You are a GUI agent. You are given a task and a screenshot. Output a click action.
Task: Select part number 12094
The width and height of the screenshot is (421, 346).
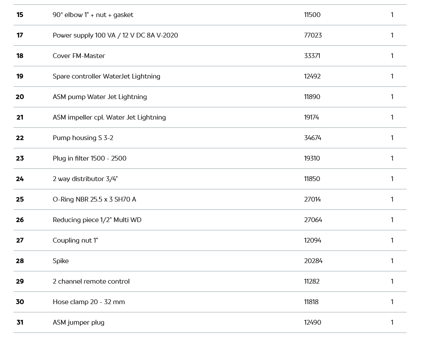312,240
